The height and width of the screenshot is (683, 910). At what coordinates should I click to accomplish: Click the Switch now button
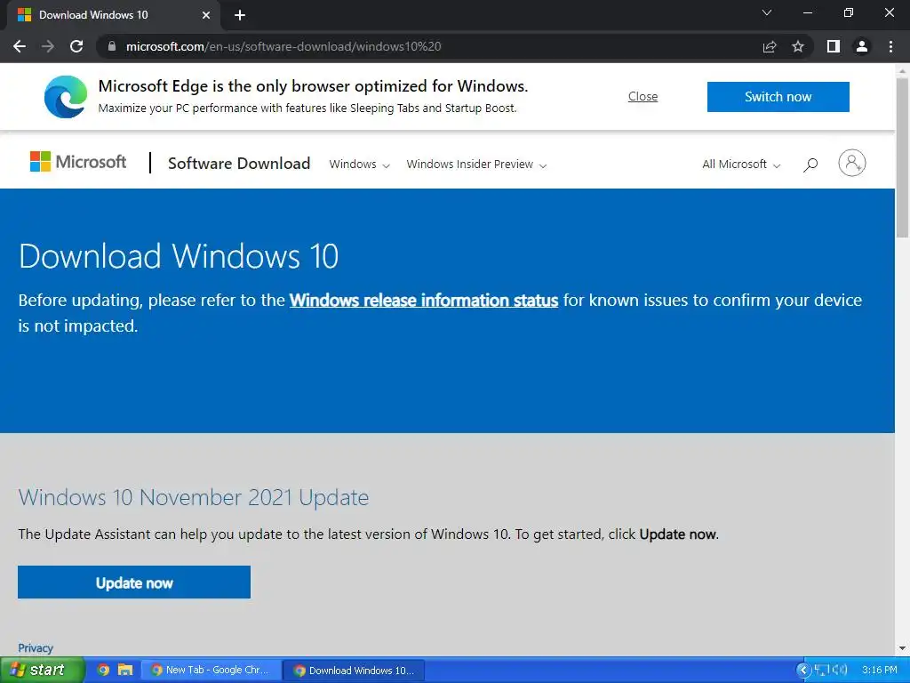(778, 96)
